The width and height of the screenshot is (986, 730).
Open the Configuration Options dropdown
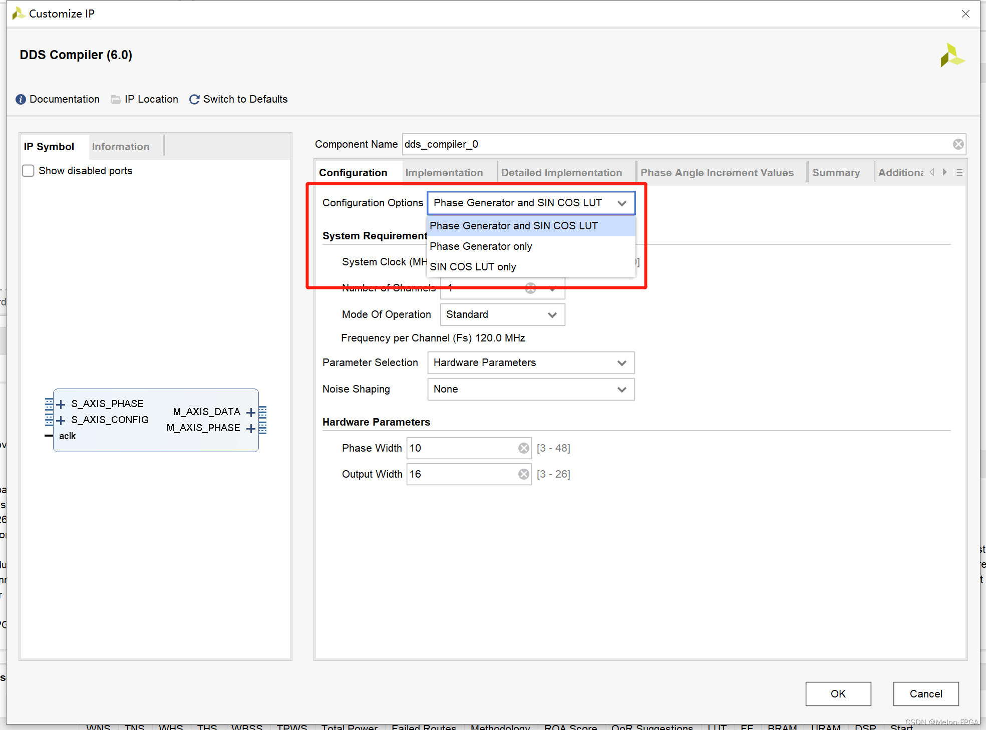[531, 203]
